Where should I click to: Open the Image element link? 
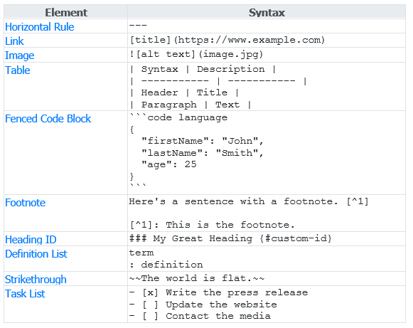[19, 55]
